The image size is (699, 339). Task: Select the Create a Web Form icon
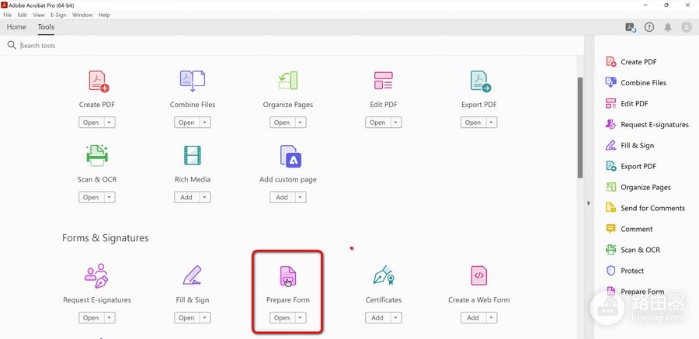coord(478,275)
